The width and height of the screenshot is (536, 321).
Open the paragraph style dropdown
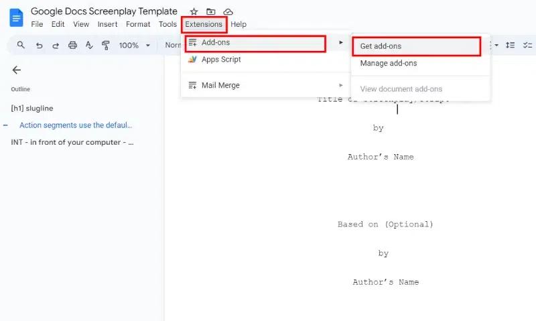[x=173, y=45]
